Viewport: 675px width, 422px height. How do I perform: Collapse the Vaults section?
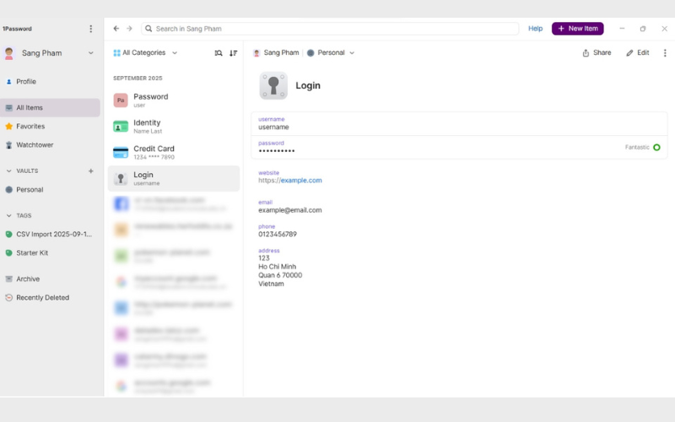tap(8, 170)
